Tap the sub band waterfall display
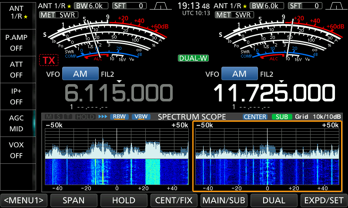The height and width of the screenshot is (208, 348). (x=267, y=172)
